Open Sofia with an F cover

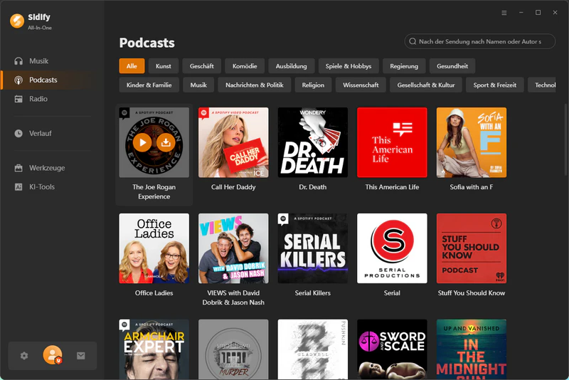point(472,142)
